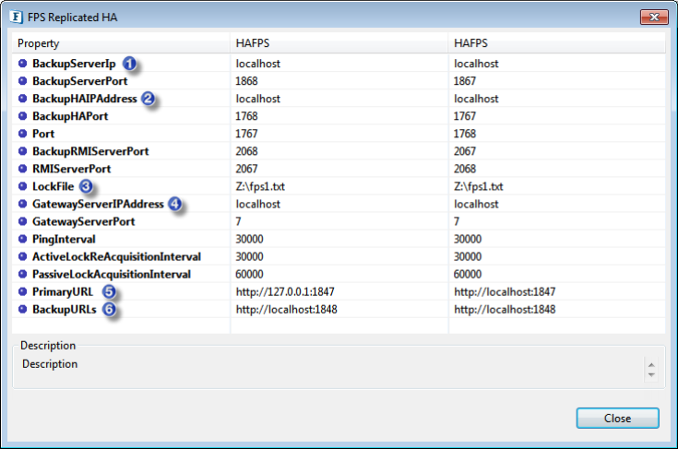Select the PassiveLockAcquisitionInterval property name
The image size is (678, 449).
click(112, 274)
